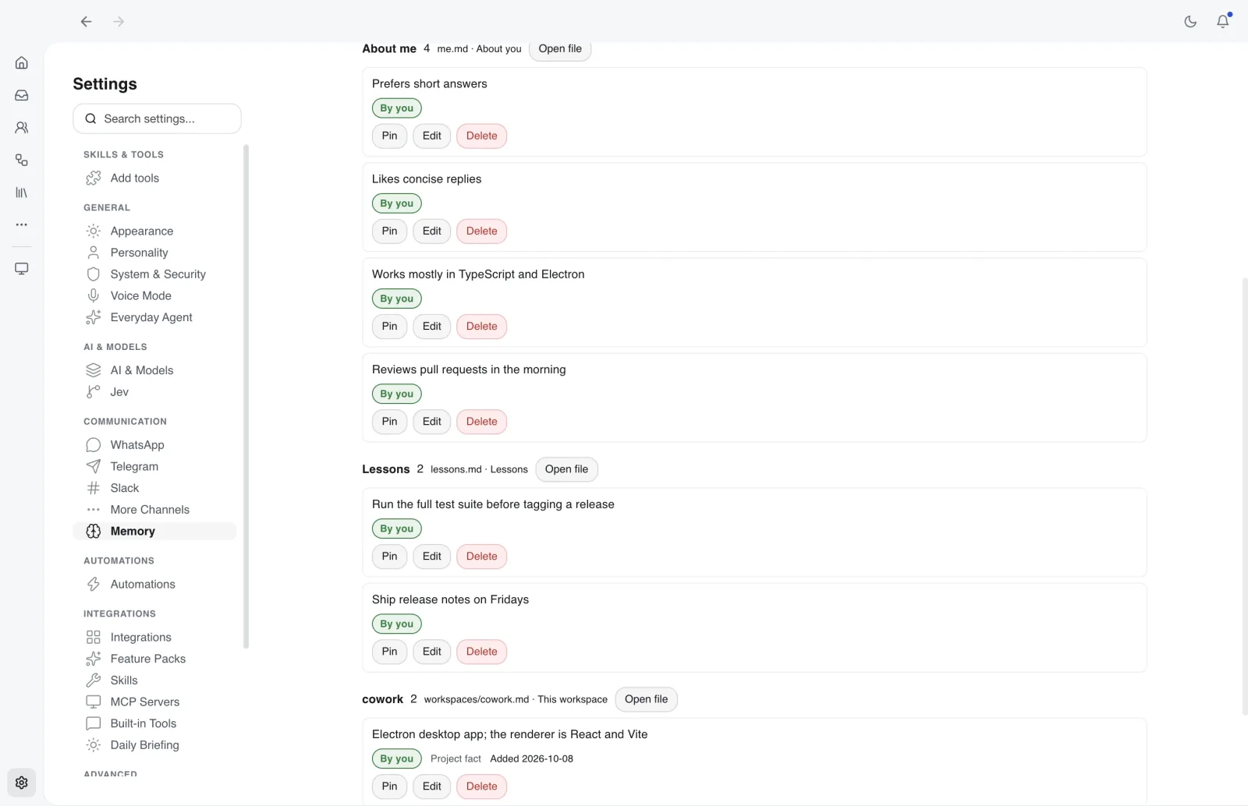Open the notifications bell
This screenshot has height=806, width=1248.
click(1223, 22)
